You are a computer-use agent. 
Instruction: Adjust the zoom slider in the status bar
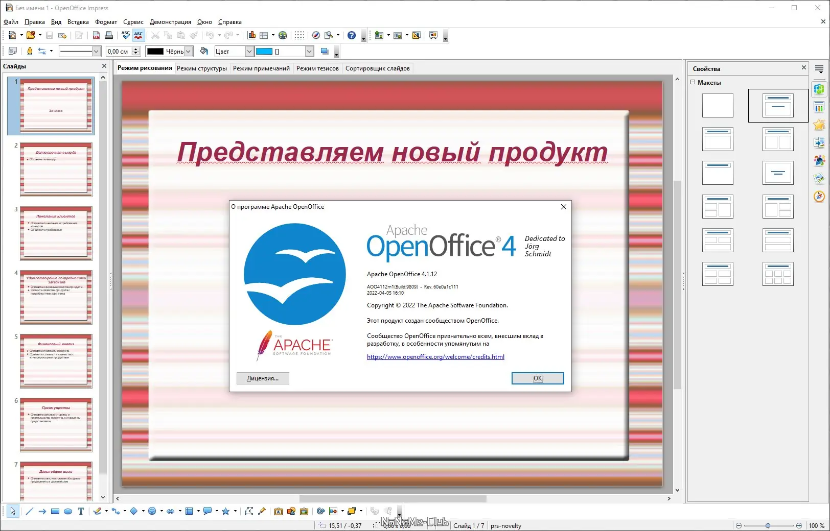click(x=768, y=525)
